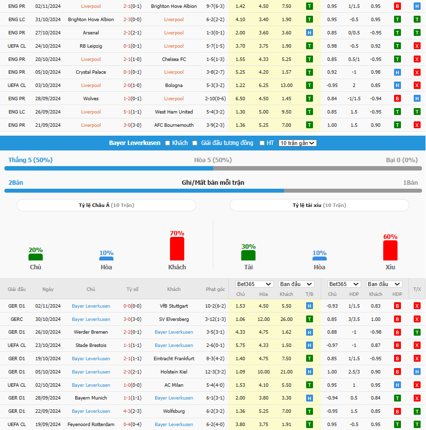The image size is (426, 430).
Task: Click red B handicap badge, Liverpool–Brighton 02/11 row
Action: (x=397, y=6)
